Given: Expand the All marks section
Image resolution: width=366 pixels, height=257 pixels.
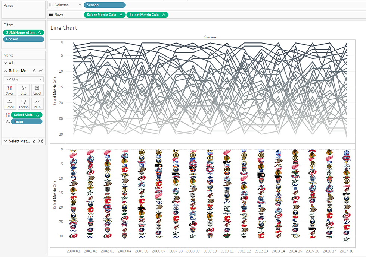Looking at the screenshot, I should tap(6, 63).
